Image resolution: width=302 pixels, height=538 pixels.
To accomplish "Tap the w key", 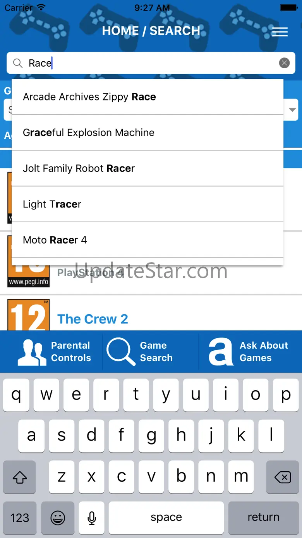I will click(46, 395).
